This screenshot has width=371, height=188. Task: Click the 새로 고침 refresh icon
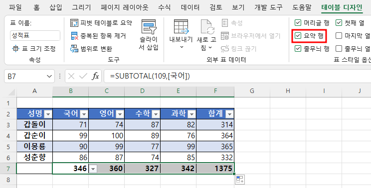pyautogui.click(x=207, y=26)
